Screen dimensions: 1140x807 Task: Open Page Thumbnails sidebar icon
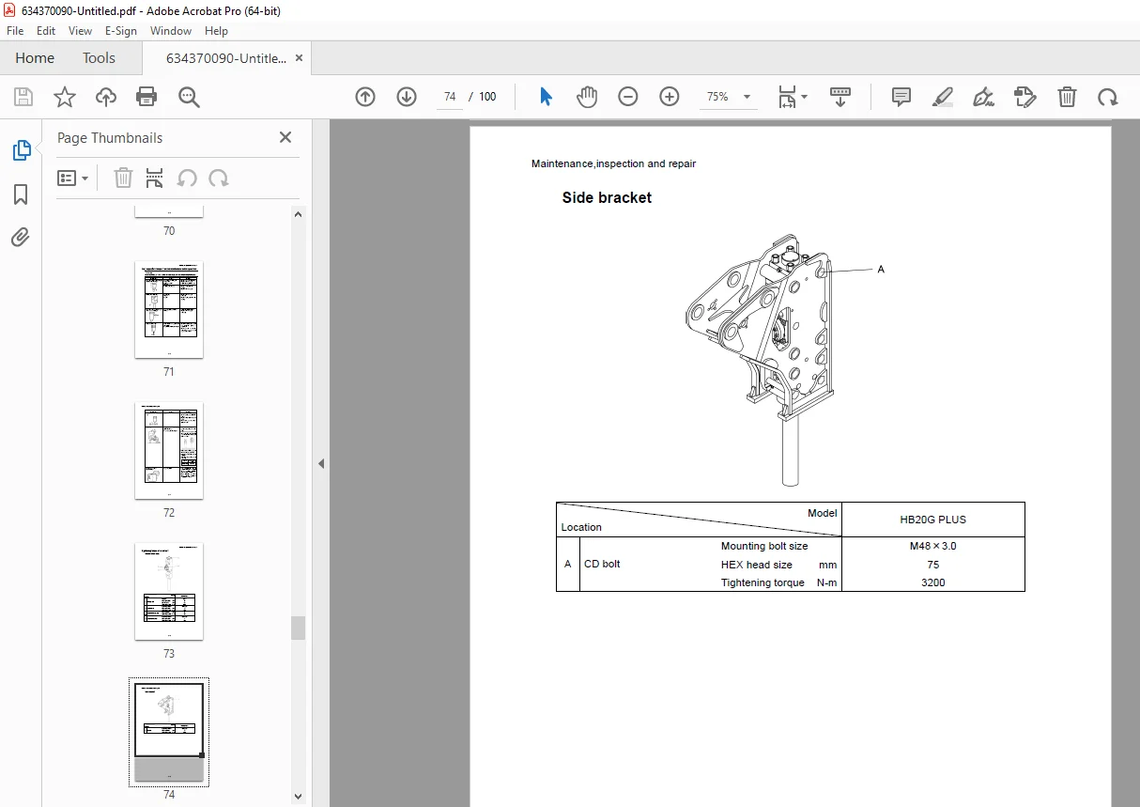click(21, 150)
